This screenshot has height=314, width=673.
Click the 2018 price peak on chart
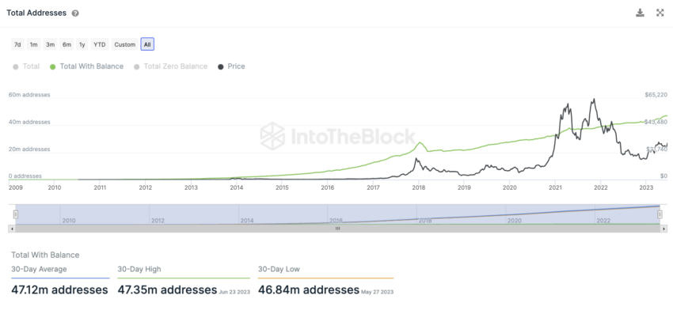coord(415,159)
